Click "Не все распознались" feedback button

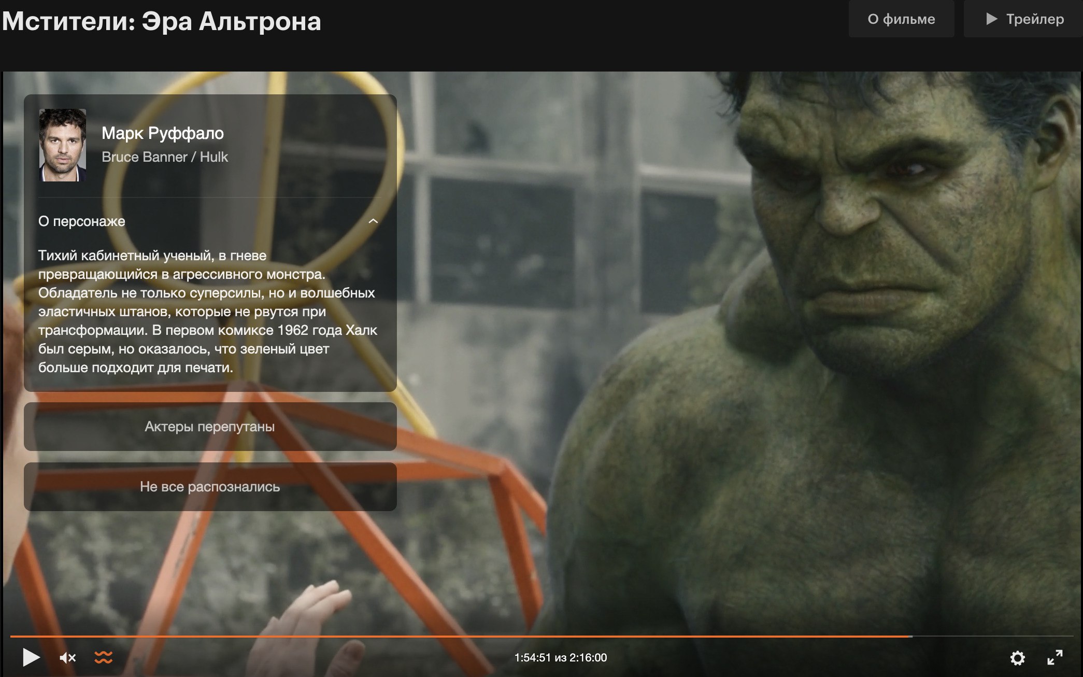210,487
